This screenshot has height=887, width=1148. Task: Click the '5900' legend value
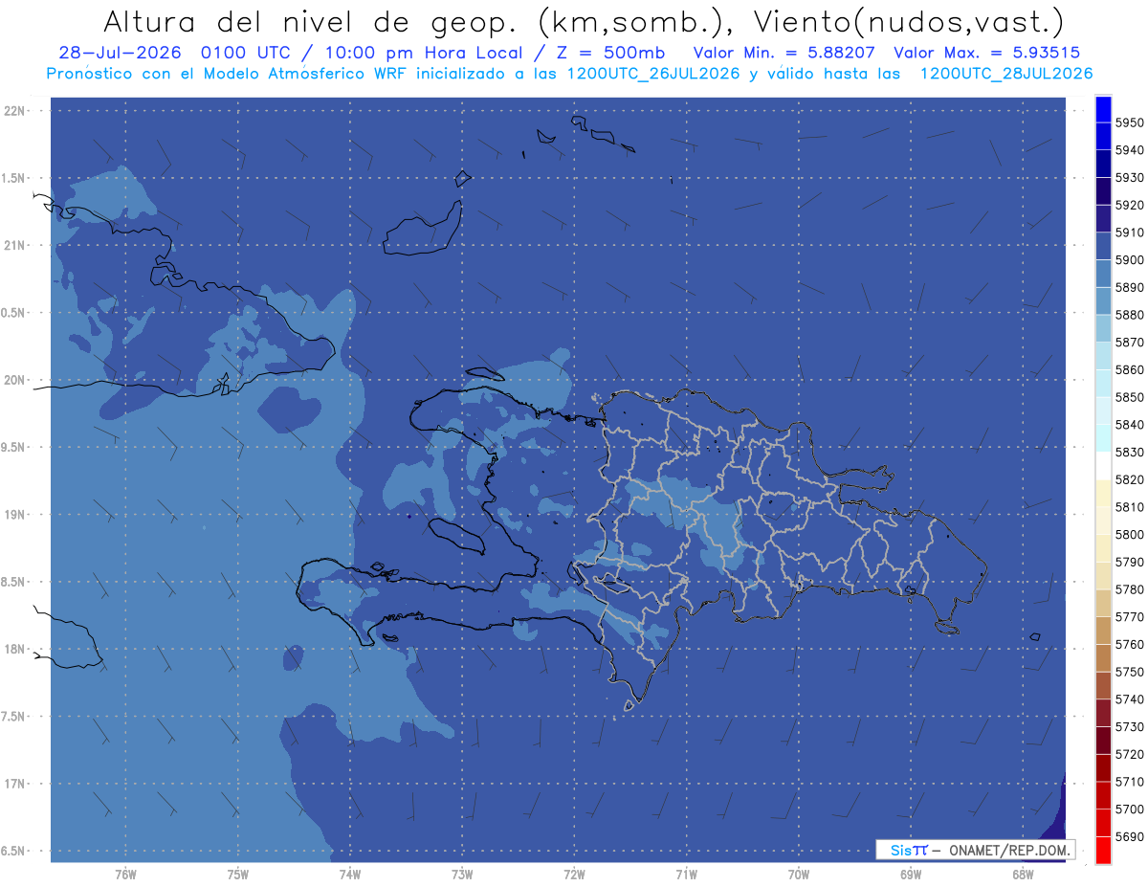pyautogui.click(x=1129, y=260)
